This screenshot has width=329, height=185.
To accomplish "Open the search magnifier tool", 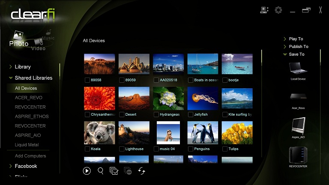I will [101, 171].
